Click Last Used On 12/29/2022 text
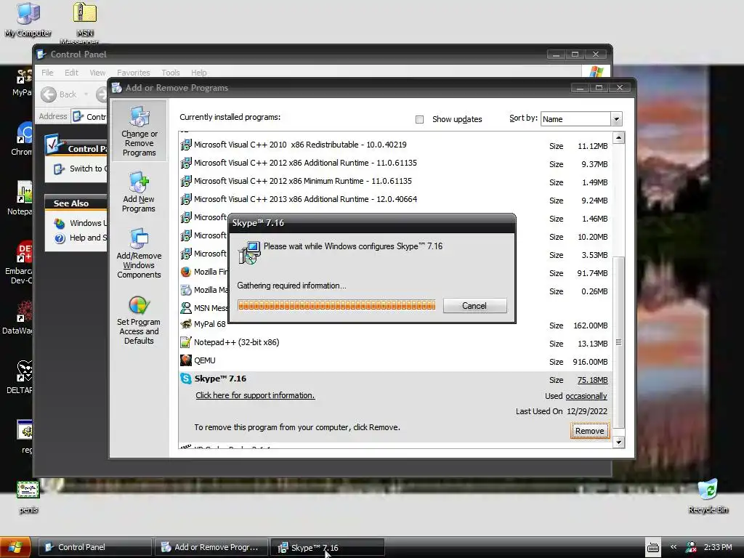The width and height of the screenshot is (744, 558). (x=562, y=411)
